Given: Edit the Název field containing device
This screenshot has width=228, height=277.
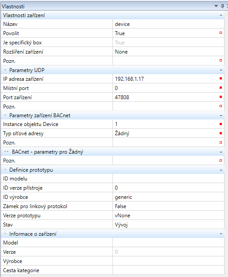Looking at the screenshot, I should pos(168,24).
